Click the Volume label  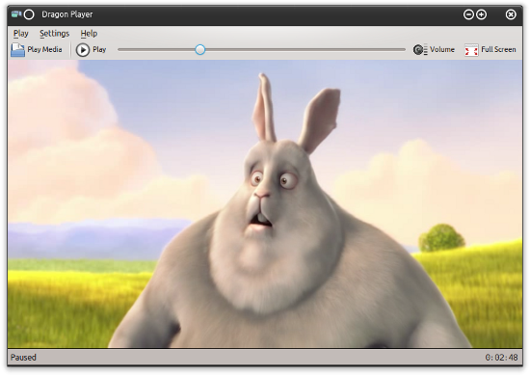442,50
